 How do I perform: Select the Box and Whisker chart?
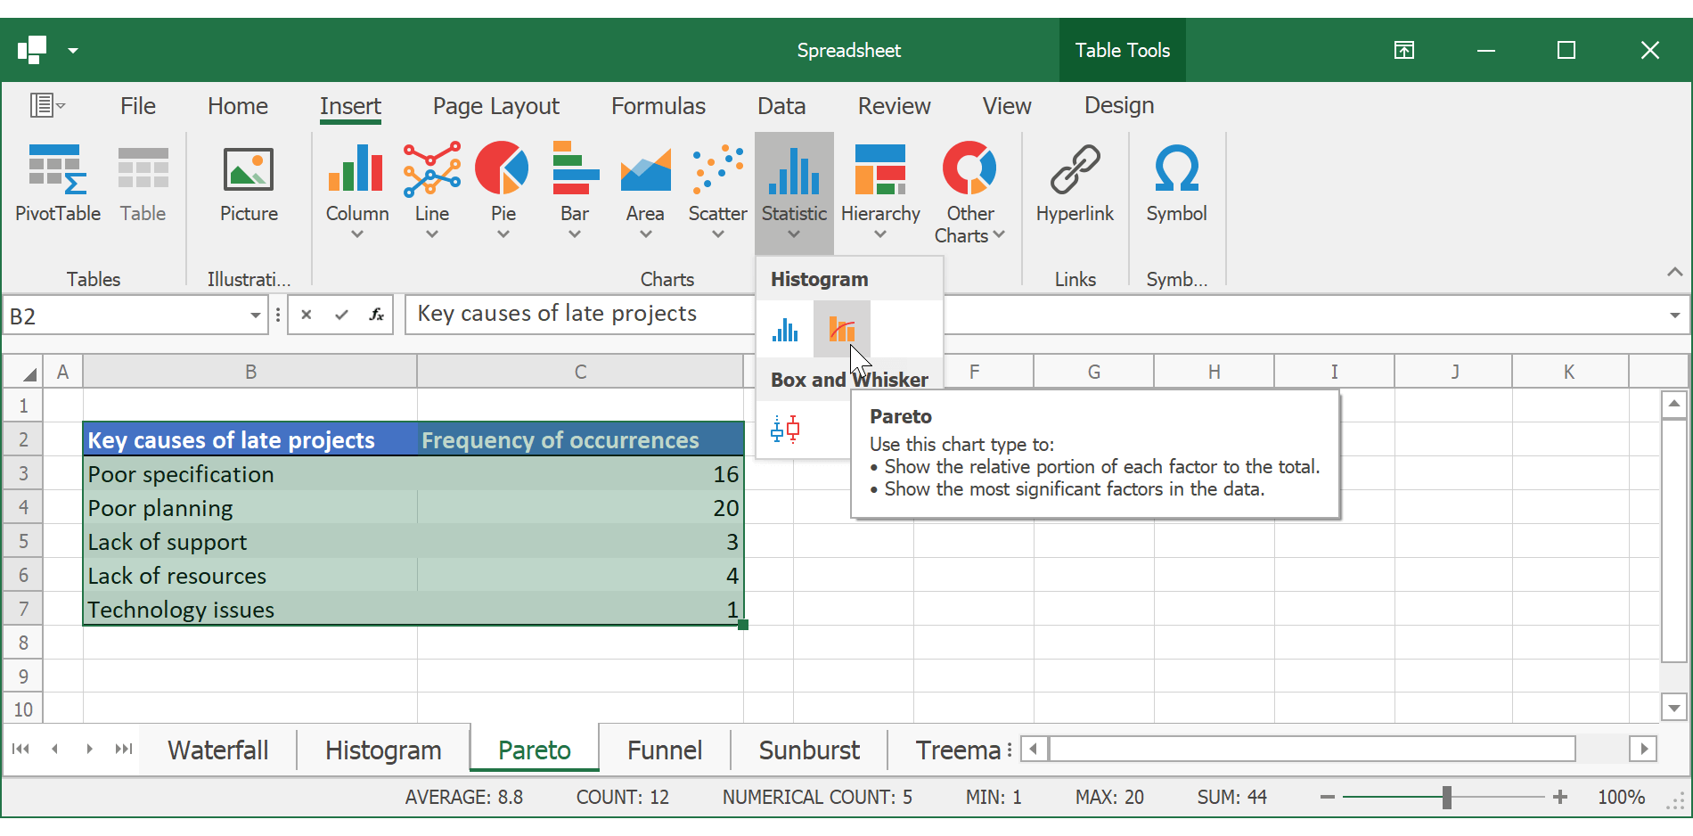pyautogui.click(x=785, y=430)
